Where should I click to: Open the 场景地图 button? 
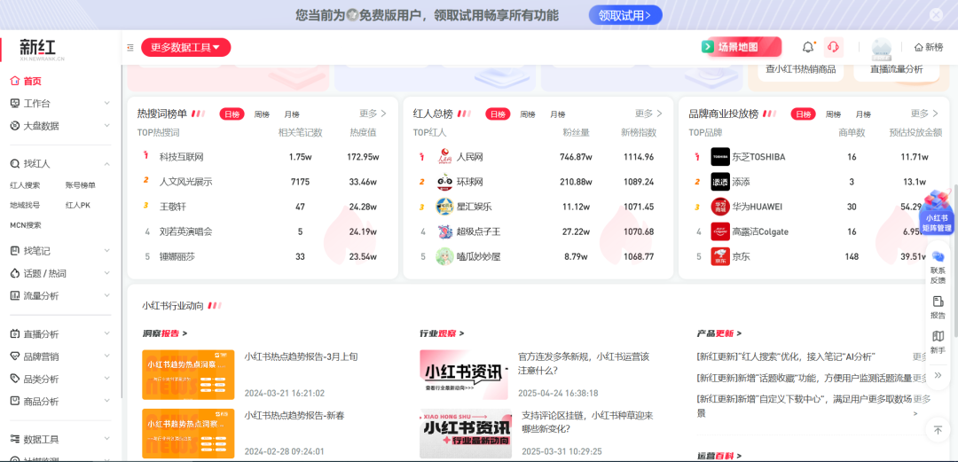click(741, 47)
